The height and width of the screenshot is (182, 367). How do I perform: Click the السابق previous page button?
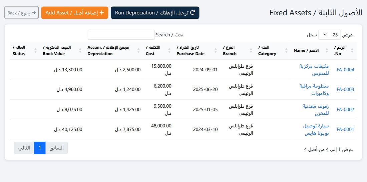57,148
